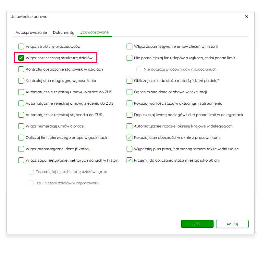The image size is (270, 253).
Task: Enable Kontroluj stan magazynu wyposażenia
Action: [x=21, y=81]
